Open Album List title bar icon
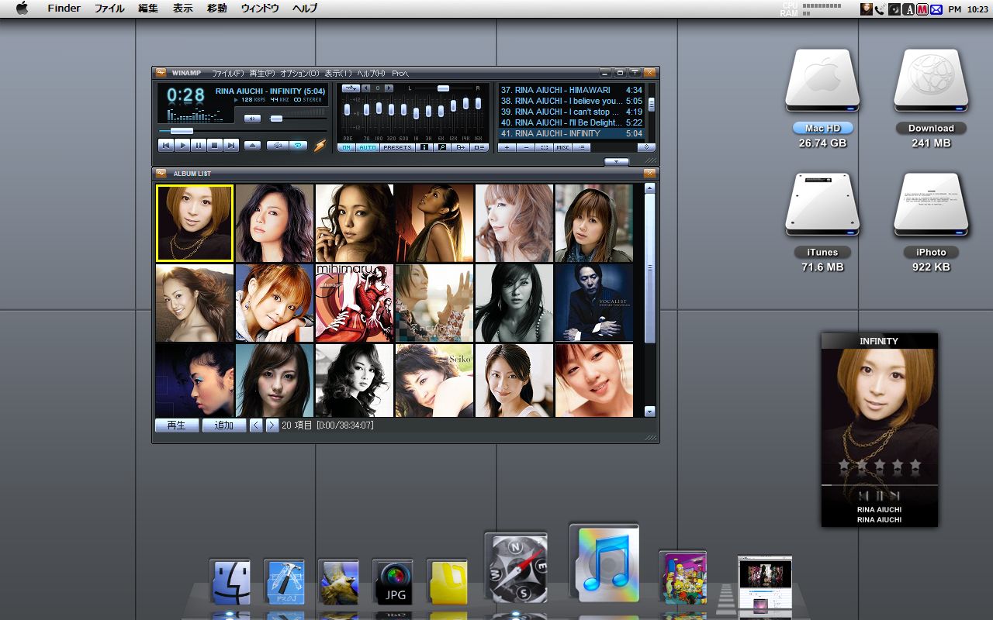 161,174
